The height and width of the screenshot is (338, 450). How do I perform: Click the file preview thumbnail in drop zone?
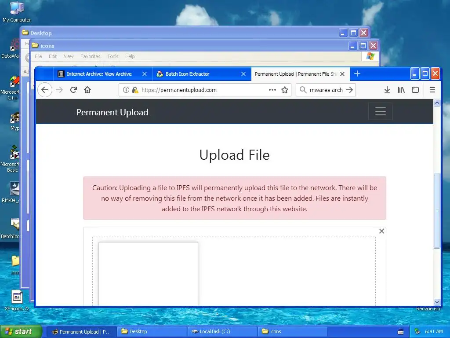tap(149, 274)
